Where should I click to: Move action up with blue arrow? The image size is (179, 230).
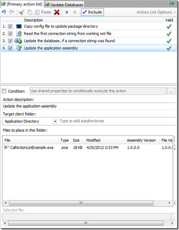click(x=67, y=12)
